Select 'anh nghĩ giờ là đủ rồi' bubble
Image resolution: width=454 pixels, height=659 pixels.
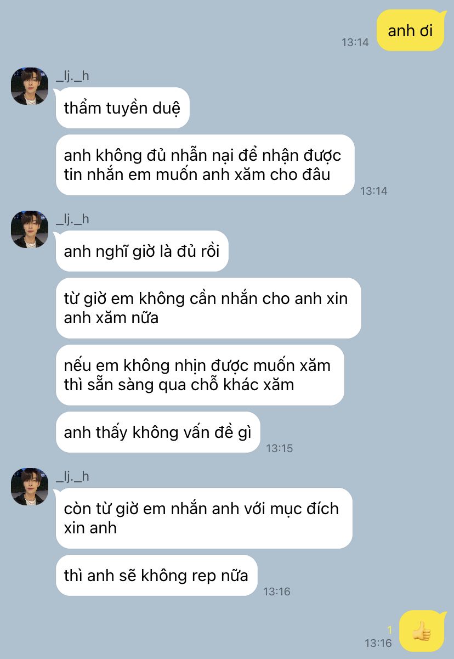tap(142, 251)
